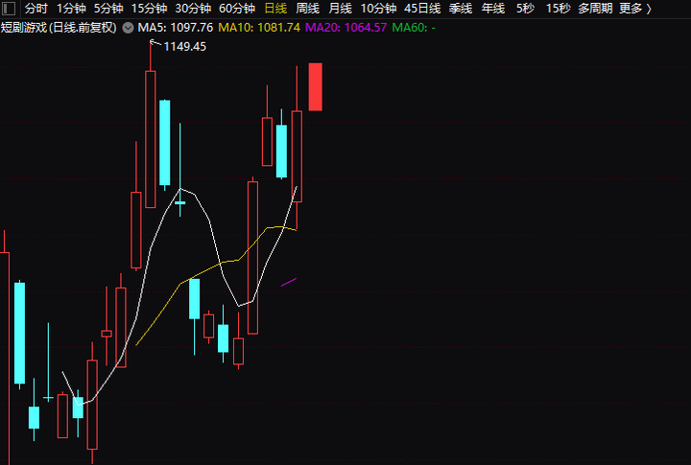
Task: Click the MA5: 1097.76 indicator label
Action: [175, 28]
